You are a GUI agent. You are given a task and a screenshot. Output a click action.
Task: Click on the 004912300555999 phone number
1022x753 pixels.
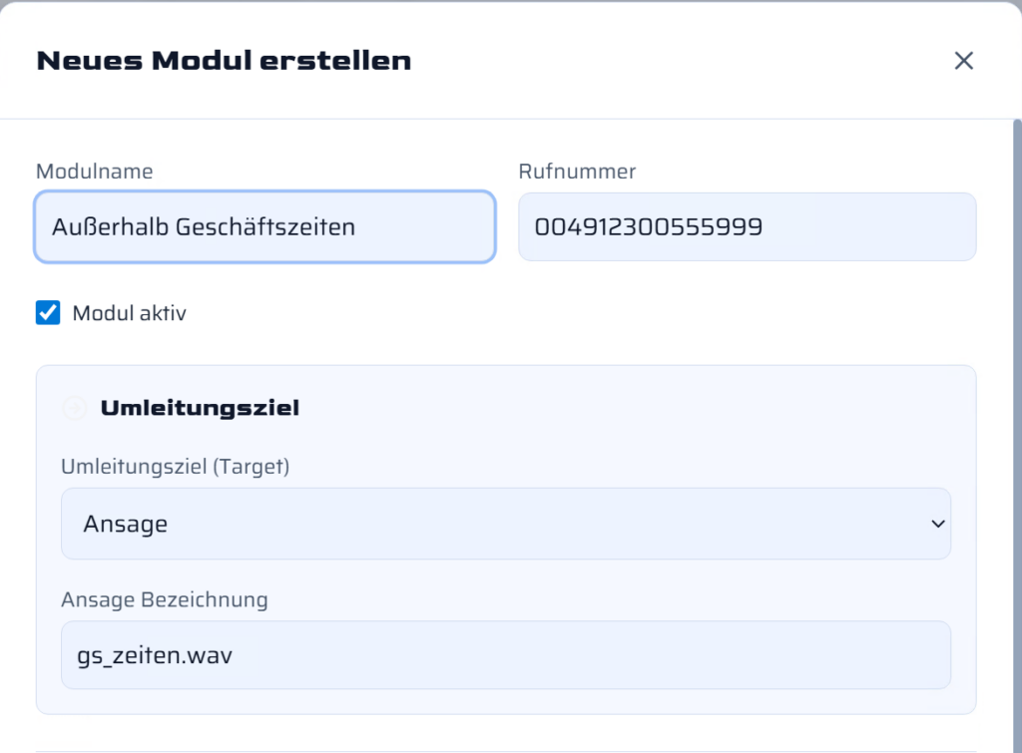pyautogui.click(x=649, y=227)
